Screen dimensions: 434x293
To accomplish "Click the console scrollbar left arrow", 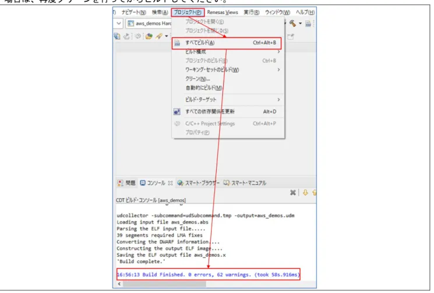I will click(119, 284).
